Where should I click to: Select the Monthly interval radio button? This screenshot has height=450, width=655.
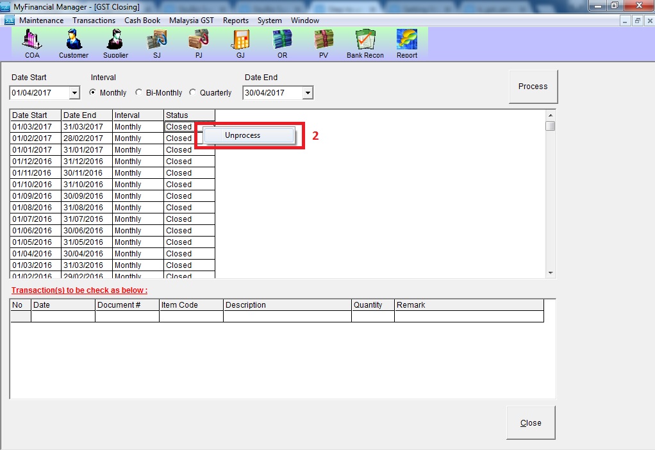pos(93,93)
